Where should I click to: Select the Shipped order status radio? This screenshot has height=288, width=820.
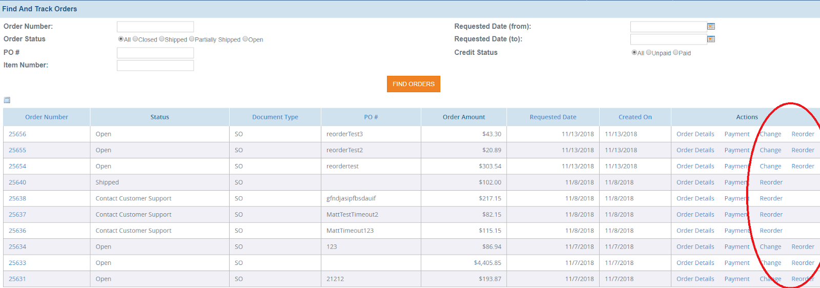click(x=162, y=39)
